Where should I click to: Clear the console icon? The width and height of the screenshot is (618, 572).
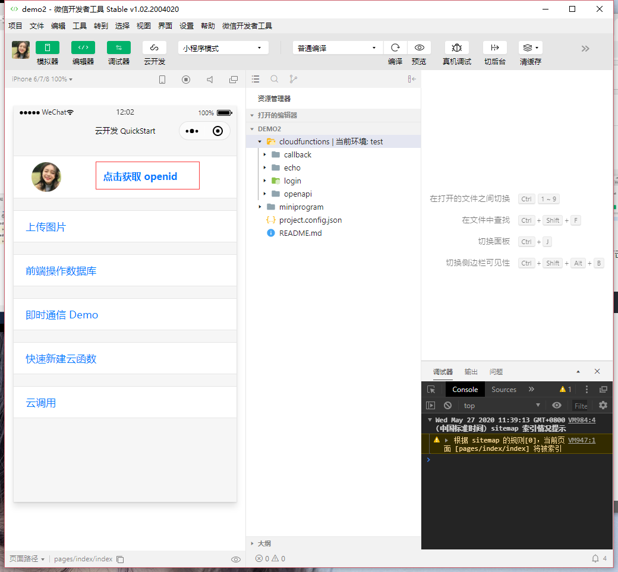pyautogui.click(x=447, y=405)
